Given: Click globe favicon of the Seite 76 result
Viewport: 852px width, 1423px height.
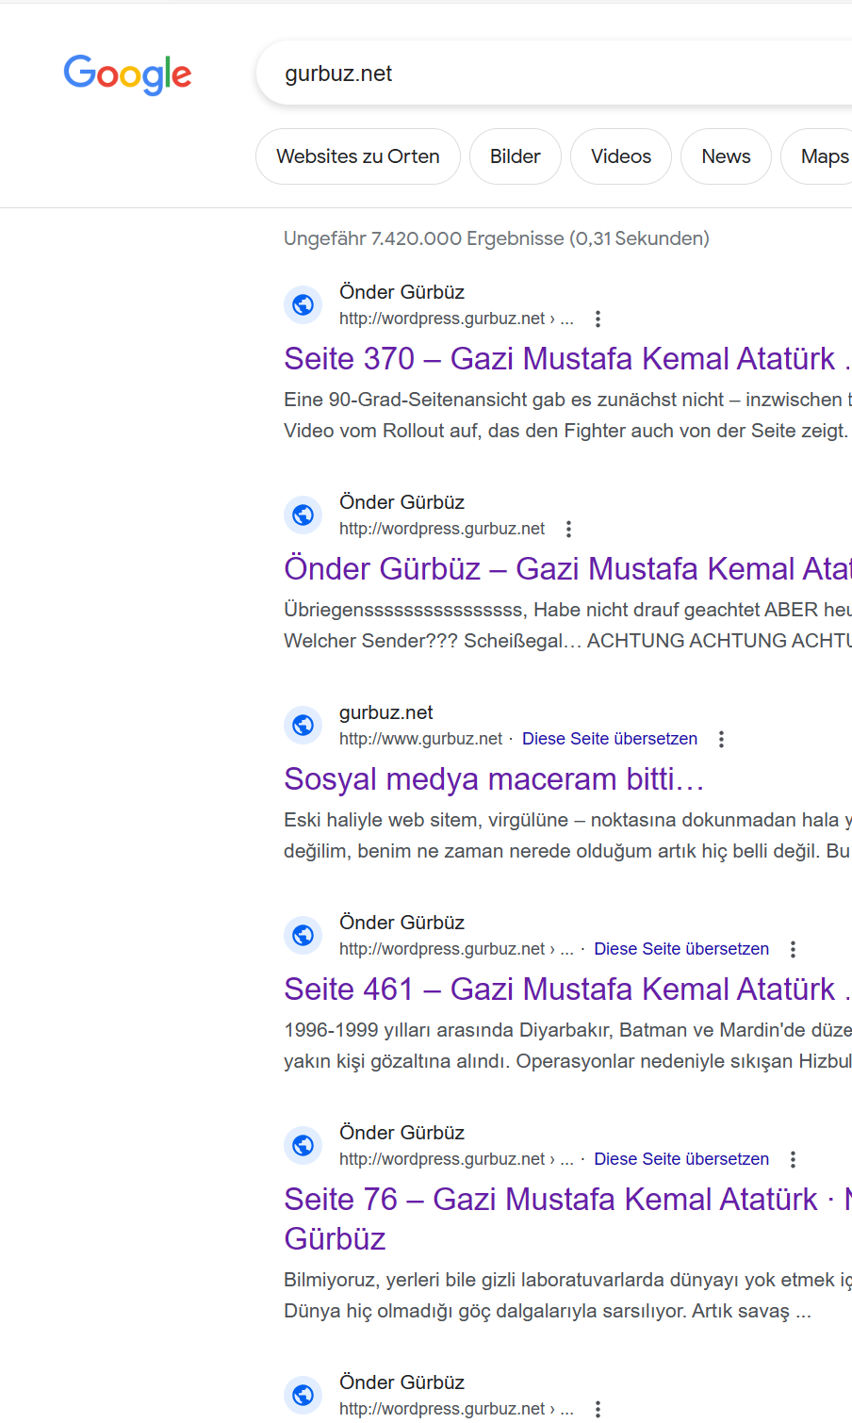Looking at the screenshot, I should click(303, 1145).
